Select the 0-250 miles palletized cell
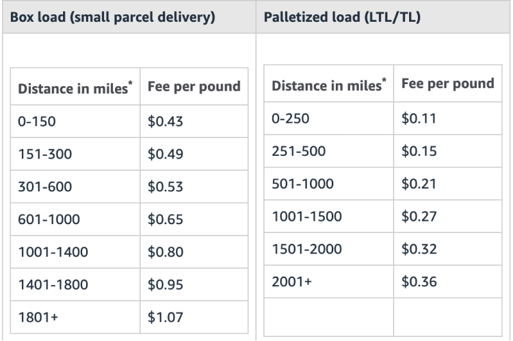This screenshot has width=513, height=341. [x=291, y=119]
